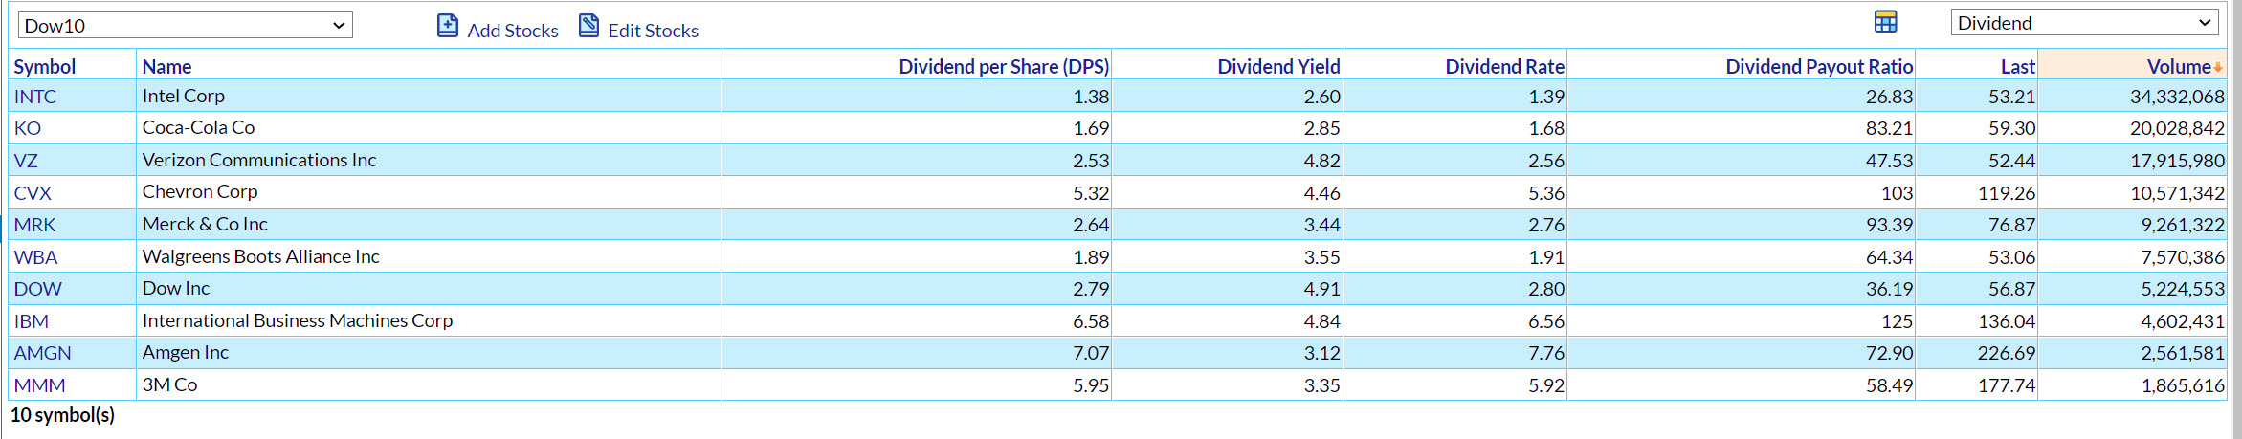The image size is (2242, 439).
Task: Open the Dividend view dropdown
Action: 2084,23
